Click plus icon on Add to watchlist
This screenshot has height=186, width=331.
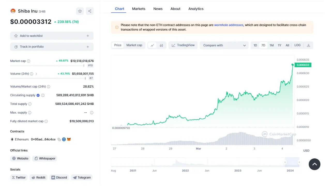(88, 36)
